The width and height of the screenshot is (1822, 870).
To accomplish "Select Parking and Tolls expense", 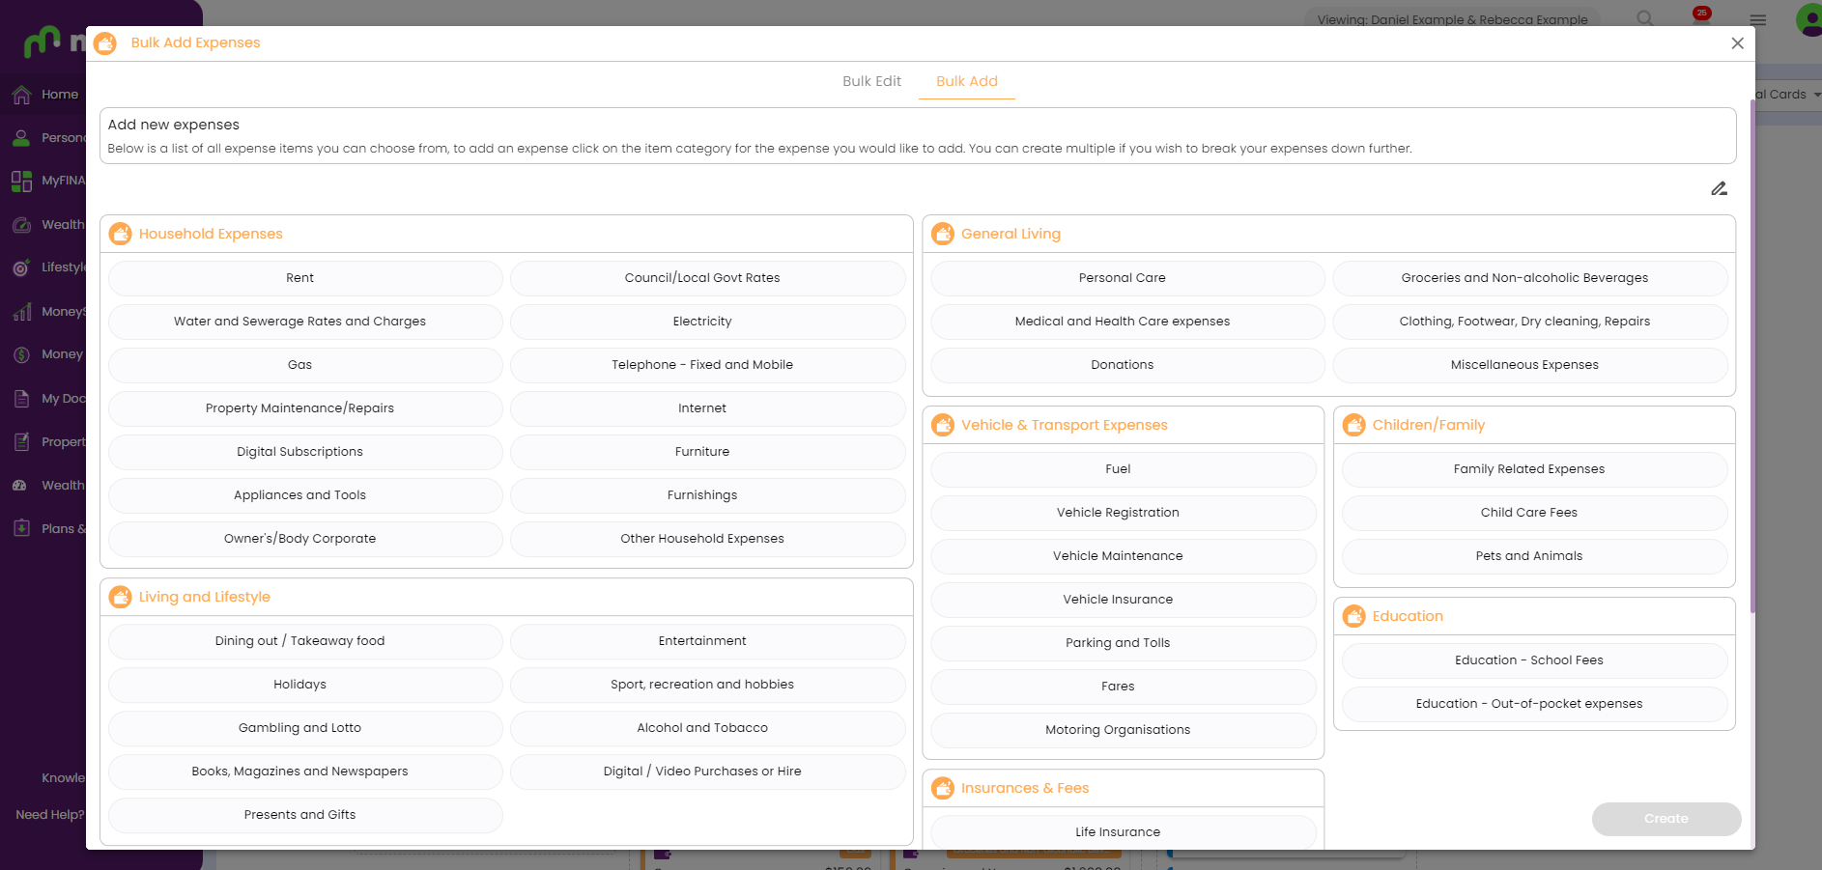I will click(1124, 643).
